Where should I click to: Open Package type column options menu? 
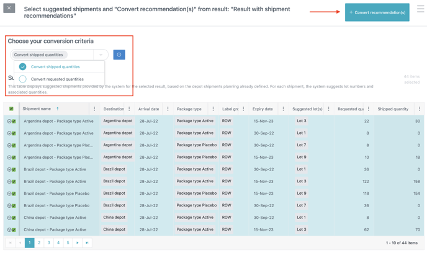(213, 109)
